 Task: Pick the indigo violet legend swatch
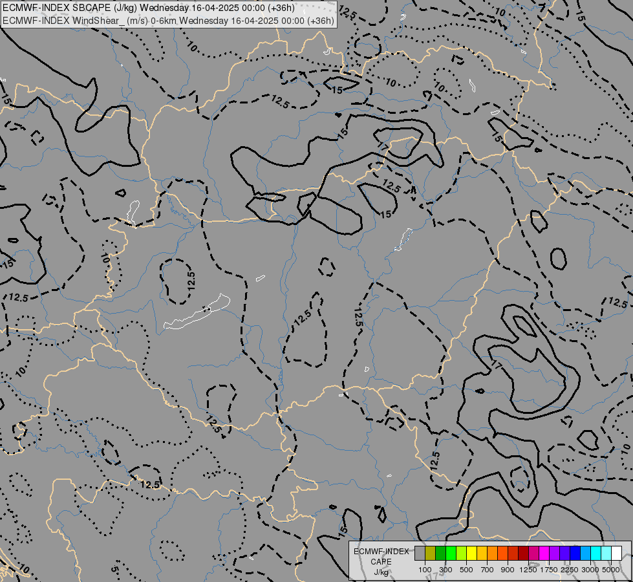coord(564,554)
